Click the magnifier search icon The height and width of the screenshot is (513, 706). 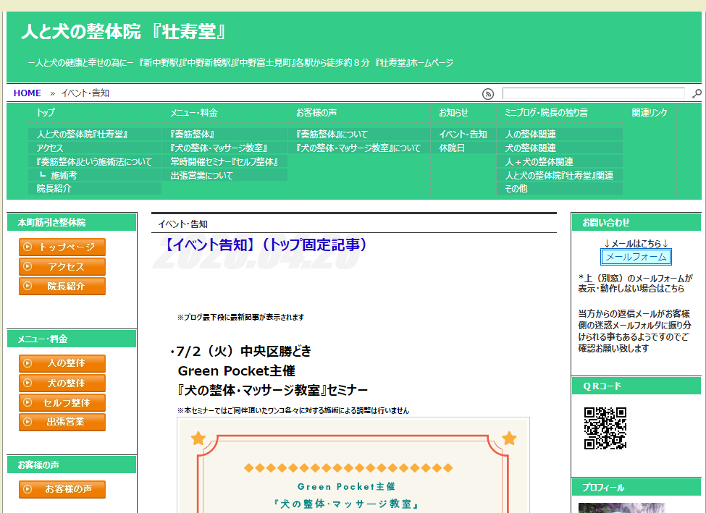(x=697, y=93)
